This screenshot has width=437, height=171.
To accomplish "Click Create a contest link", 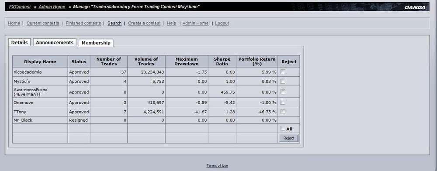I will [144, 24].
